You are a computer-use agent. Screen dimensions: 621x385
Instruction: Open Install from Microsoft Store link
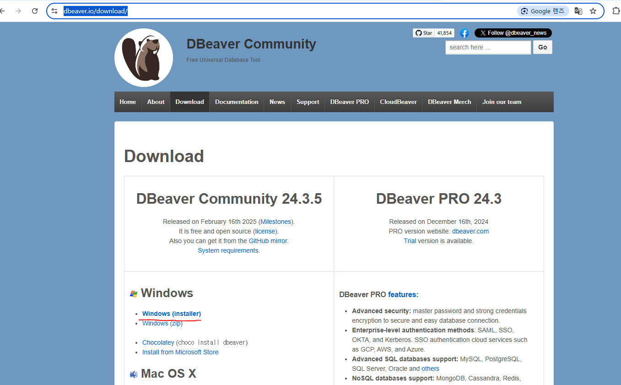[180, 352]
